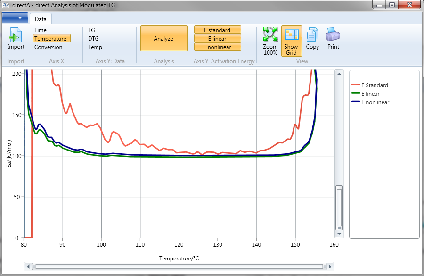Click the vertical scrollbar up arrow

click(339, 74)
